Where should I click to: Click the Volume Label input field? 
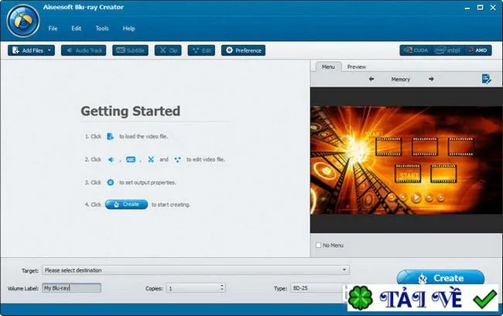(71, 288)
